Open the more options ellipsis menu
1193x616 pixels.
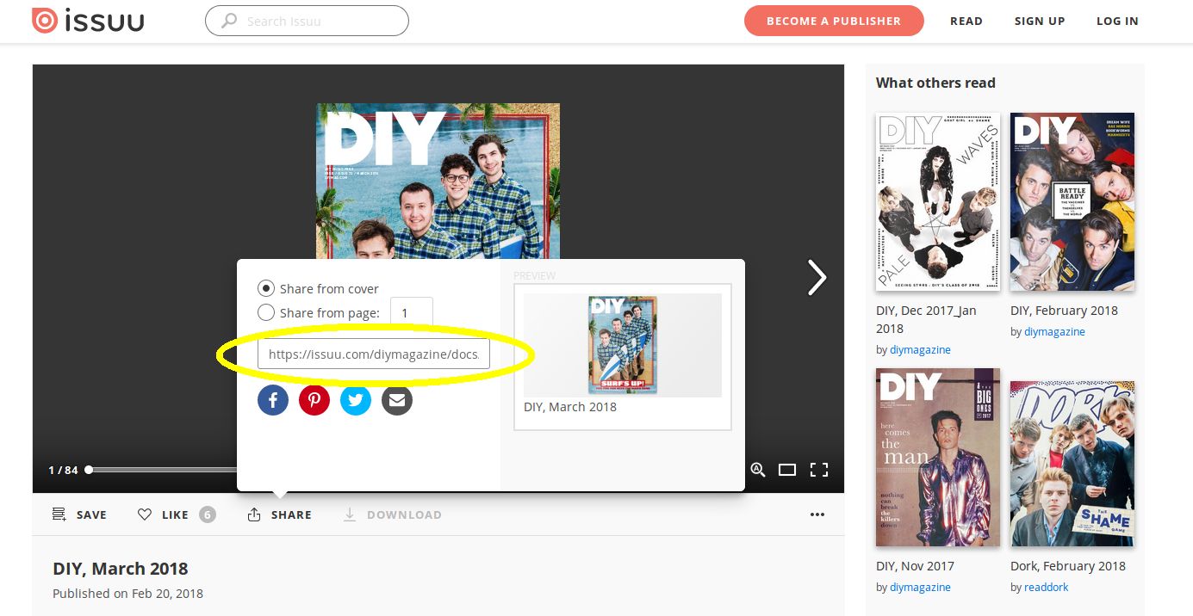(817, 514)
